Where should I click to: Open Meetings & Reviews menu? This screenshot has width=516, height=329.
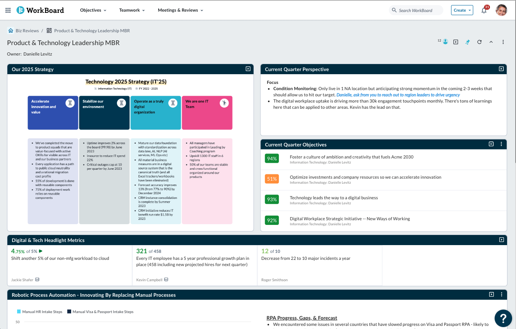coord(180,10)
